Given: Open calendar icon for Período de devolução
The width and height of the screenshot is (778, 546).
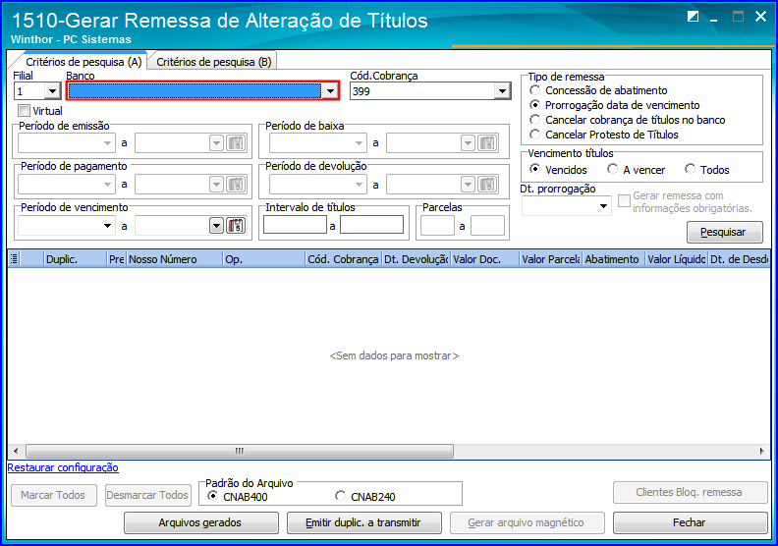Looking at the screenshot, I should pyautogui.click(x=488, y=185).
